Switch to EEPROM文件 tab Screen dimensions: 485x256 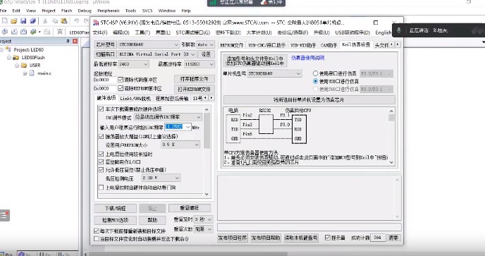tap(232, 45)
